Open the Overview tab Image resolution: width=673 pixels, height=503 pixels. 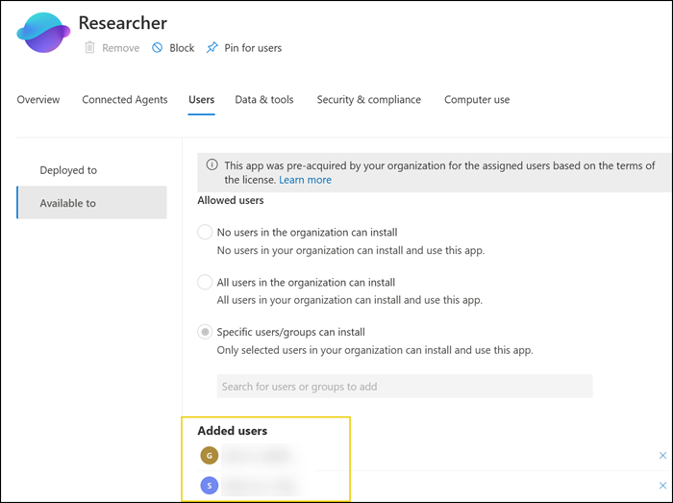(38, 100)
